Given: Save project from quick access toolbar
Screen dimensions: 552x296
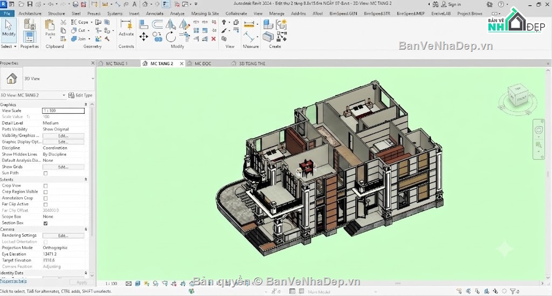Looking at the screenshot, I should [x=30, y=4].
